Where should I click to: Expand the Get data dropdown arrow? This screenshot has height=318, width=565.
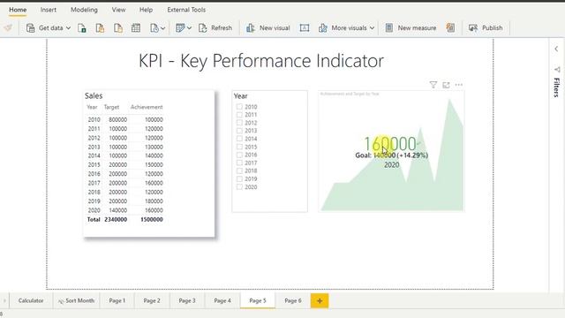pos(68,27)
